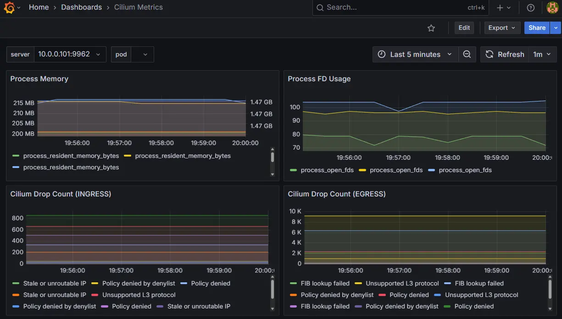Toggle ingress blue Policy denied by denylist series

[60, 307]
